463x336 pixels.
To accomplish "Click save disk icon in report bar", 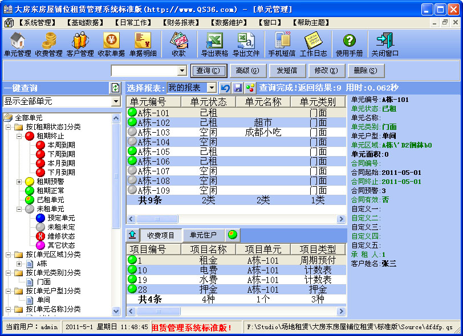I will point(238,88).
